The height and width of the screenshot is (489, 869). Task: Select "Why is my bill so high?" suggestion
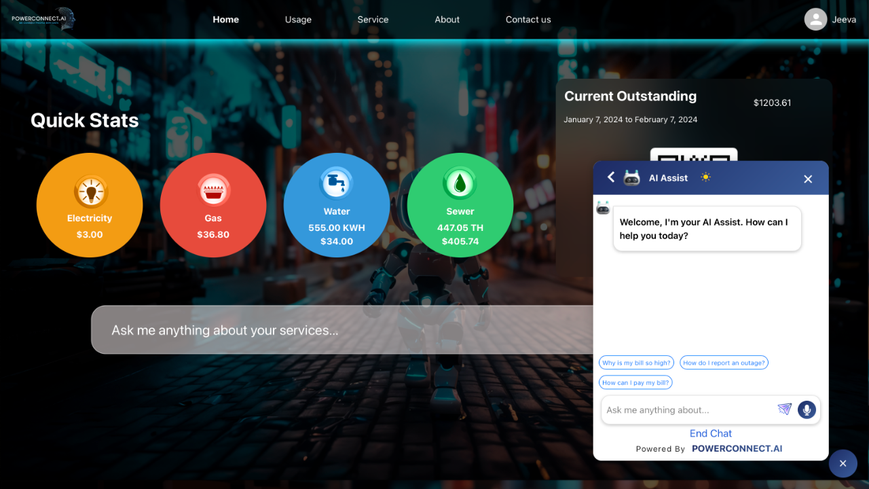[x=636, y=363]
